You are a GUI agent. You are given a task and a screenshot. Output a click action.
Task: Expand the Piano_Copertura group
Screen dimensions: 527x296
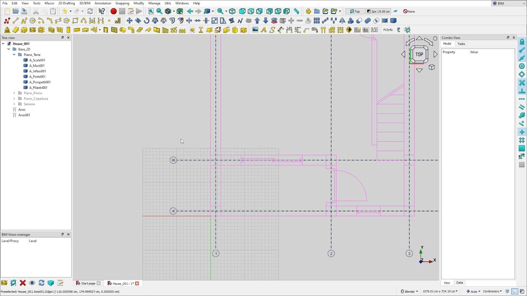pyautogui.click(x=14, y=99)
